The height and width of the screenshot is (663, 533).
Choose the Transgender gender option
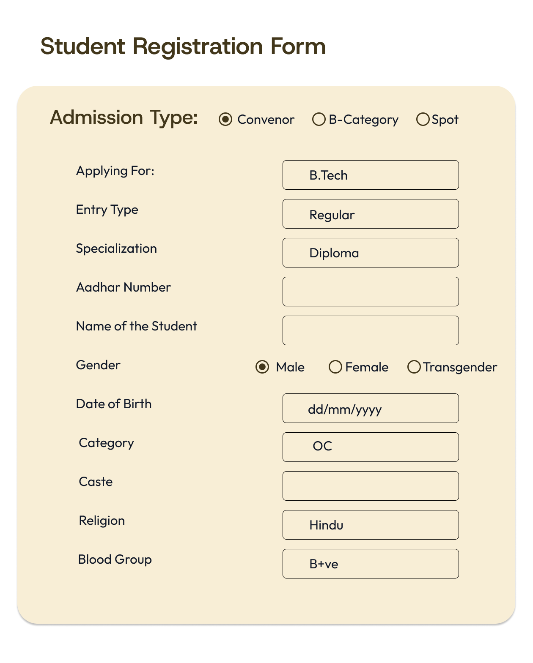click(x=414, y=367)
